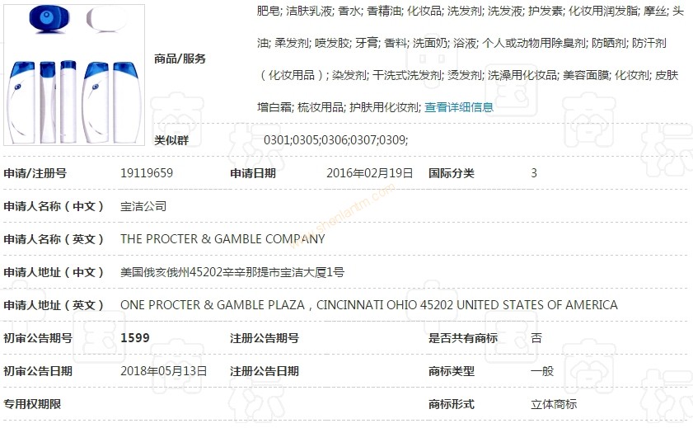The height and width of the screenshot is (428, 693).
Task: Click the shampoo bottle trademark image
Action: coord(74,75)
